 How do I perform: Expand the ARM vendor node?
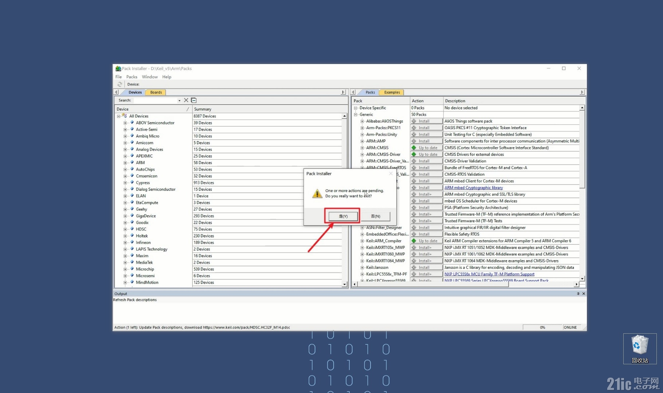point(125,163)
